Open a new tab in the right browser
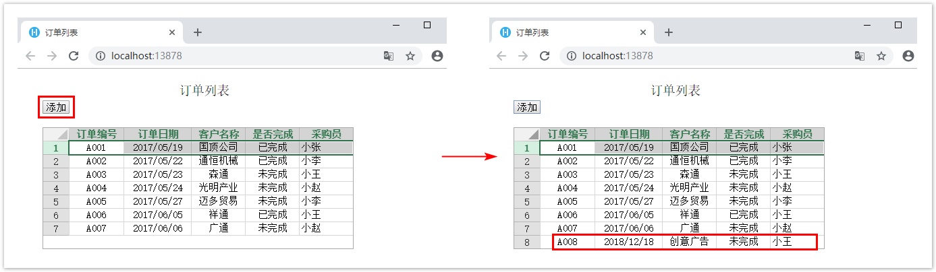 pyautogui.click(x=668, y=32)
